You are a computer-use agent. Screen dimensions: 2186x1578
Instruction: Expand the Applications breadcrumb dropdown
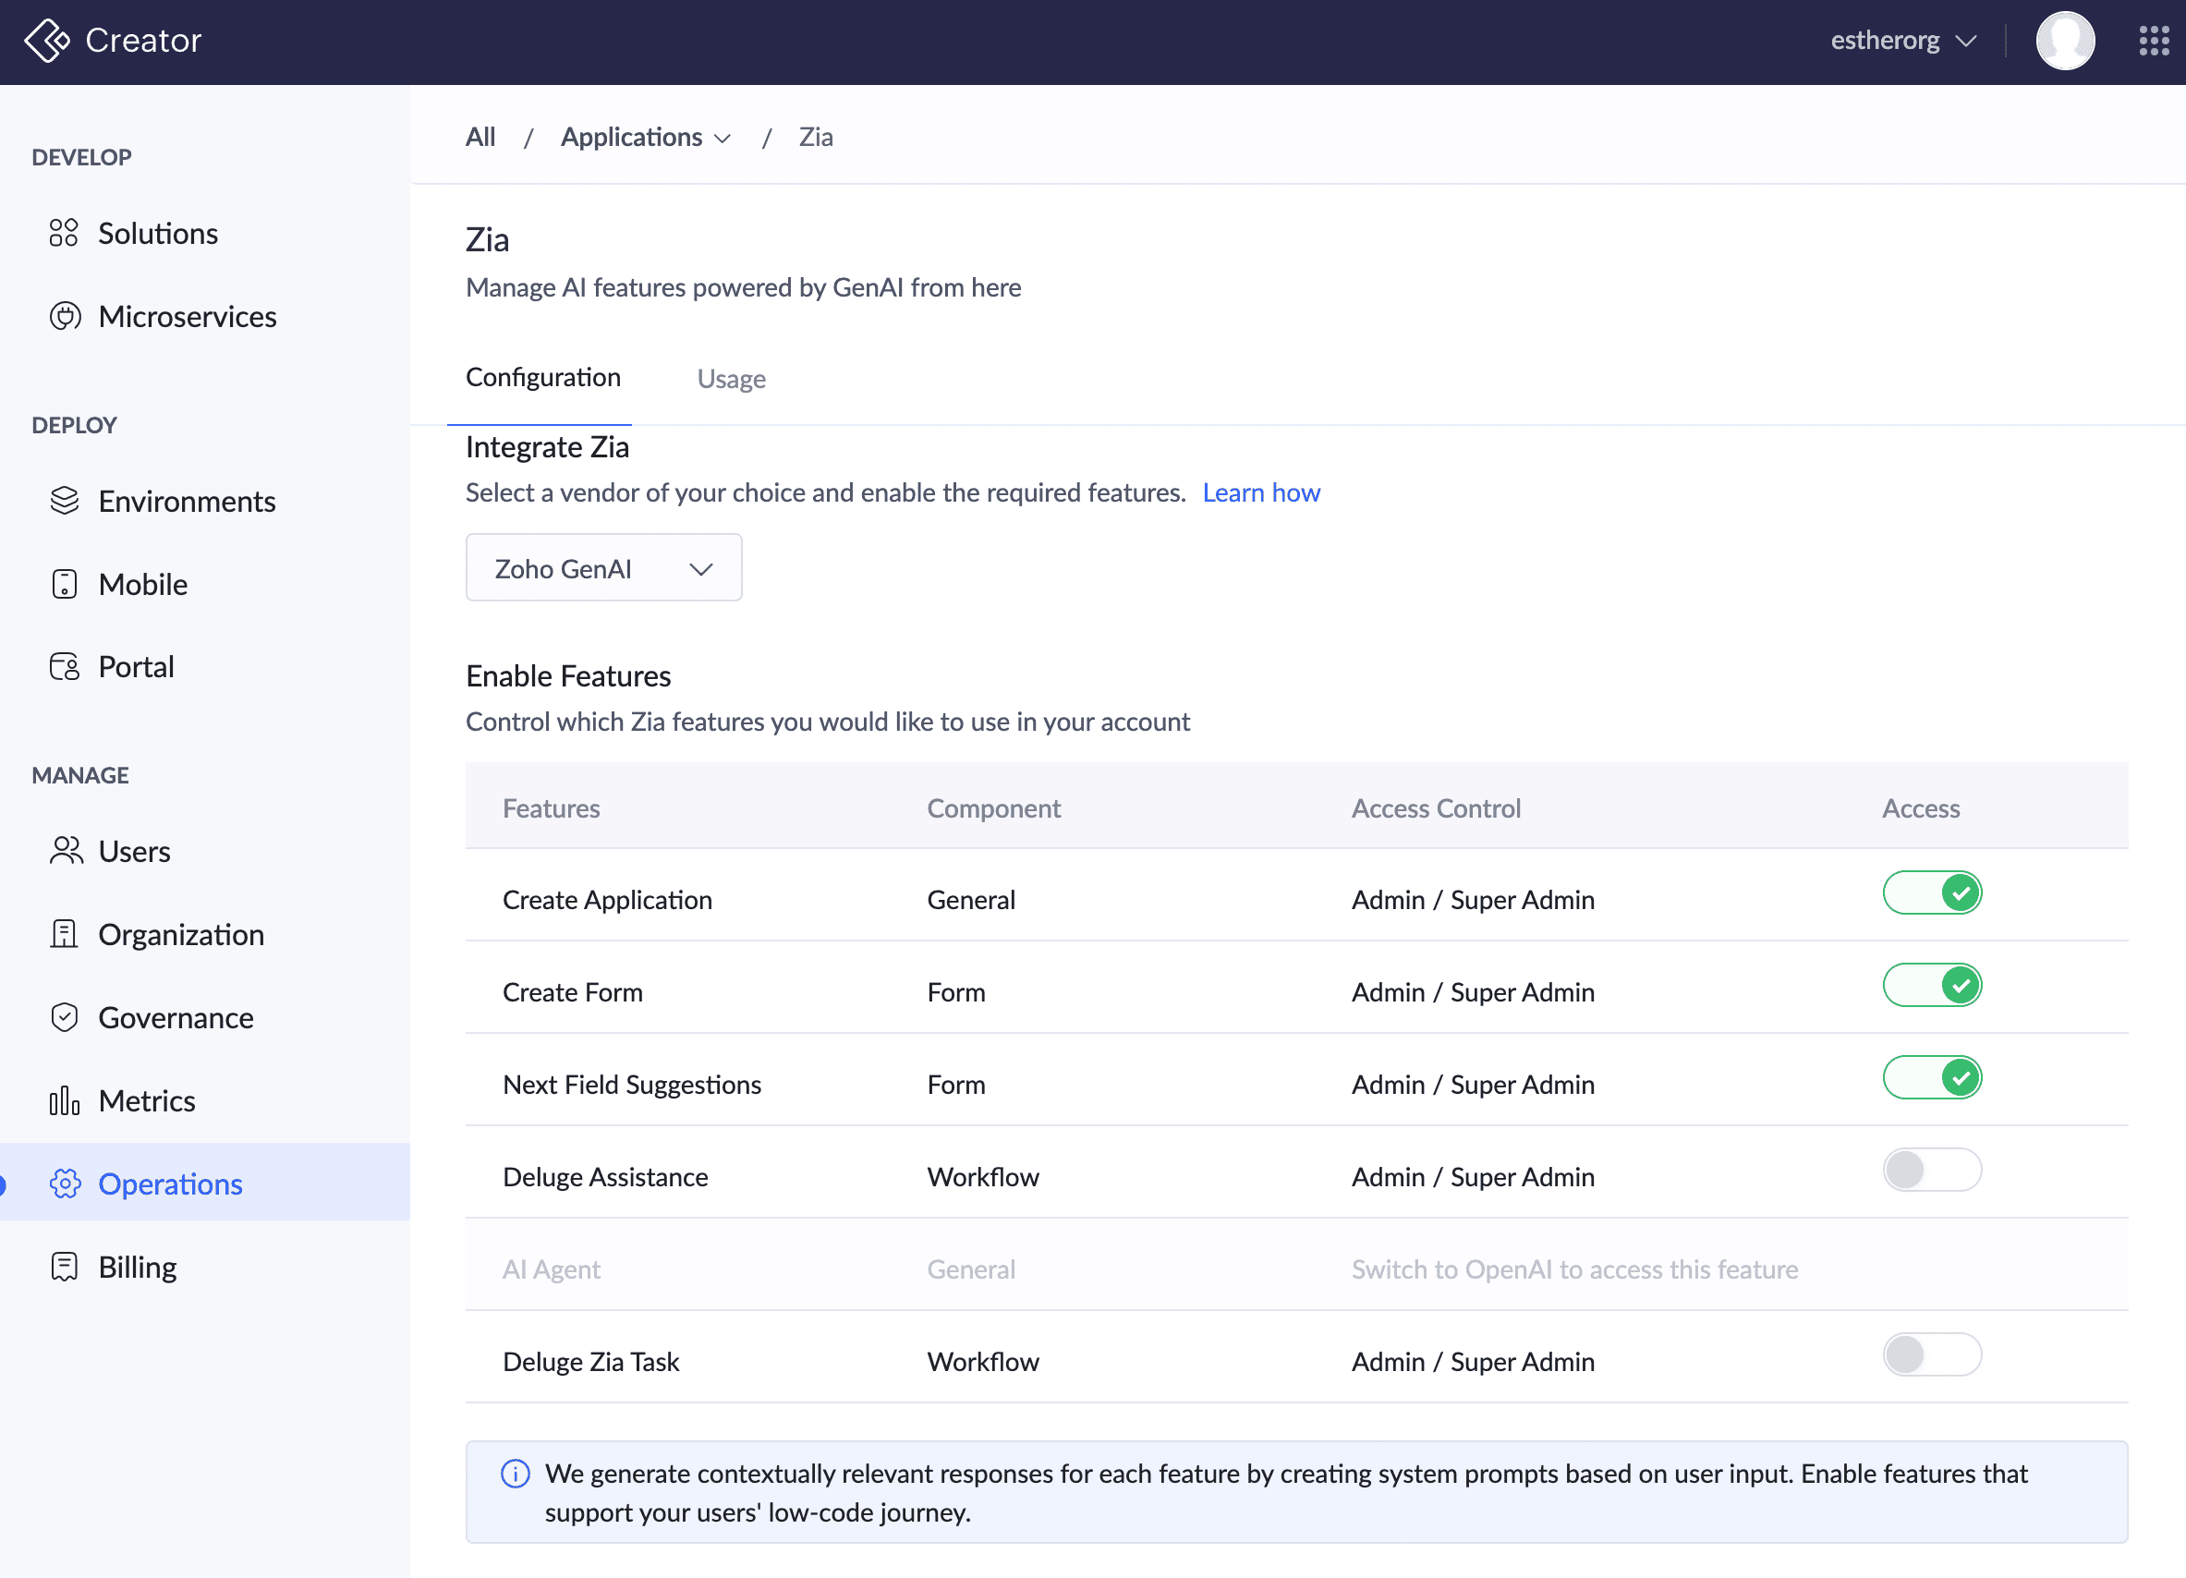click(x=645, y=138)
